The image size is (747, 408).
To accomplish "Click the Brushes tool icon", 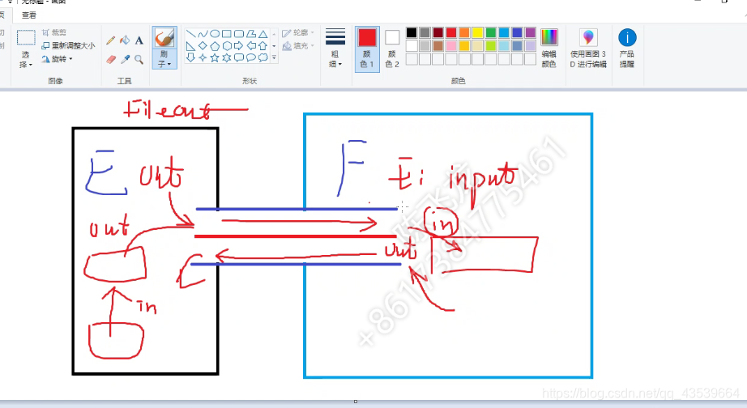I will [x=164, y=38].
